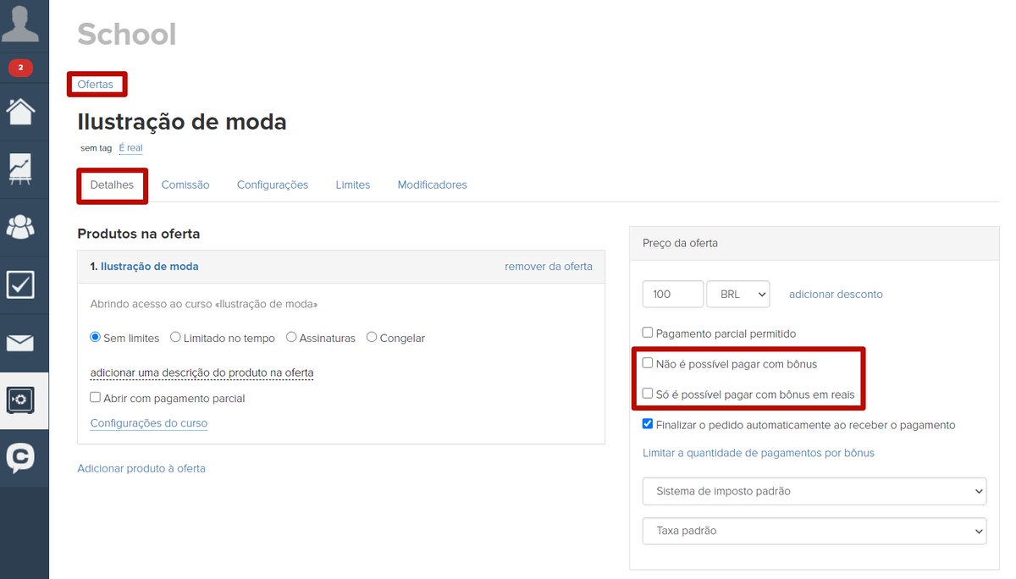Open the Modificadores tab
The image size is (1016, 579).
(433, 185)
